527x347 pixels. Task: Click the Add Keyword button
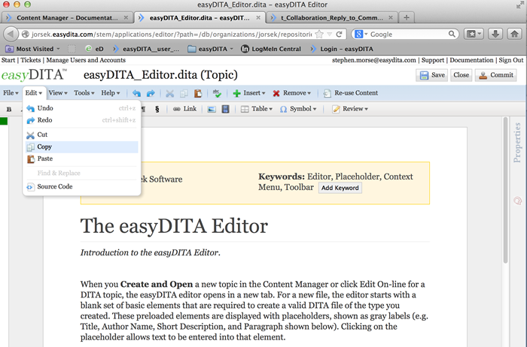pyautogui.click(x=340, y=188)
